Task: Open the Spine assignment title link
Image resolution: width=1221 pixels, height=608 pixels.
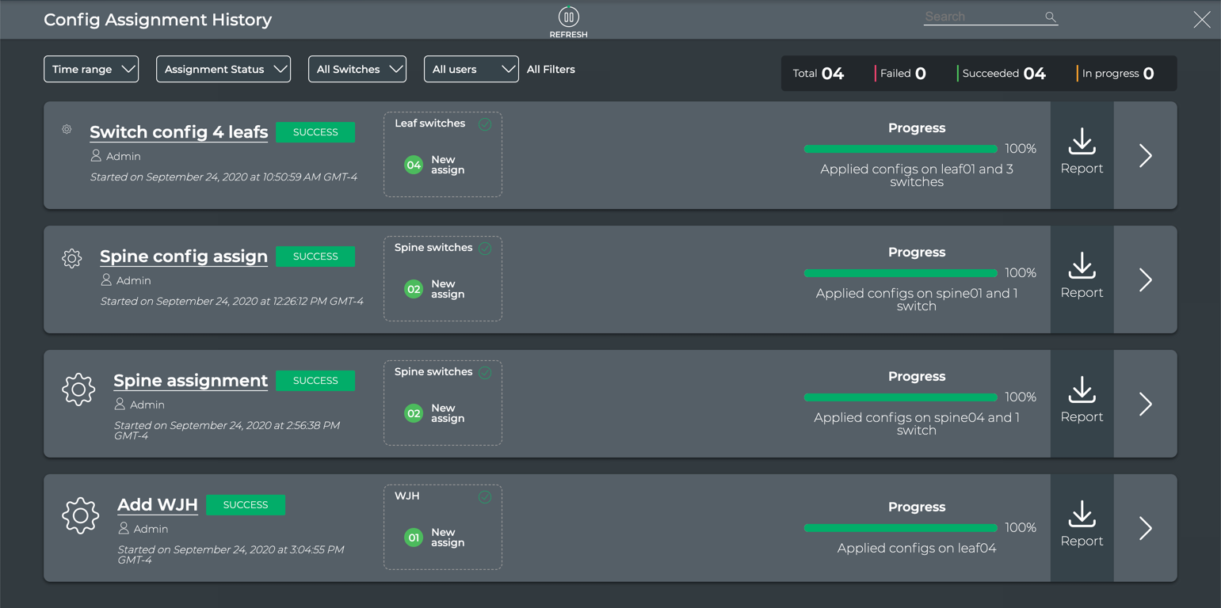Action: [x=190, y=381]
